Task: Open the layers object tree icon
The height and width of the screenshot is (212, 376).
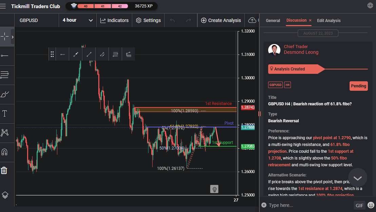Action: point(5,195)
